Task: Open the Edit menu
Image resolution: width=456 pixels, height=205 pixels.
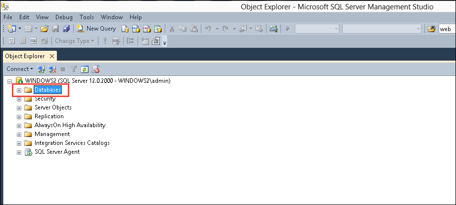Action: [x=24, y=17]
